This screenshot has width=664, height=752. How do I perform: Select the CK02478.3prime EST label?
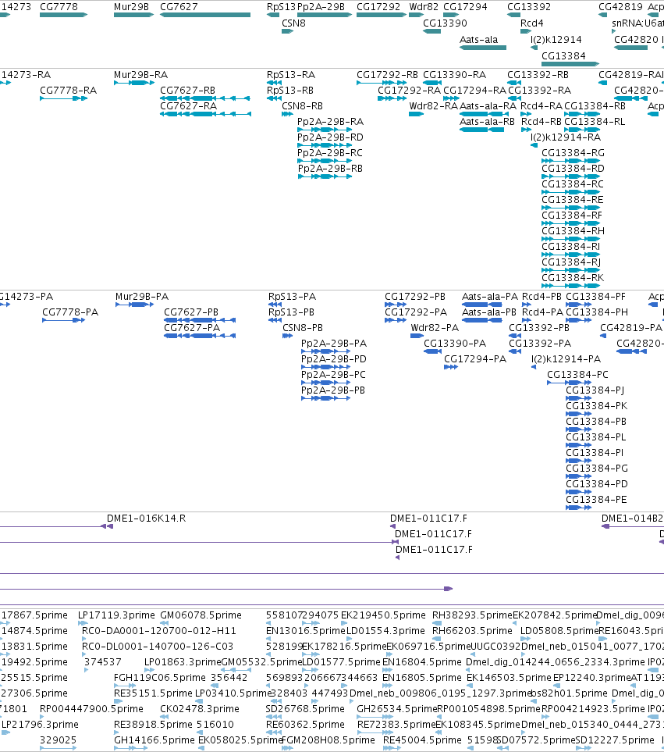[199, 708]
